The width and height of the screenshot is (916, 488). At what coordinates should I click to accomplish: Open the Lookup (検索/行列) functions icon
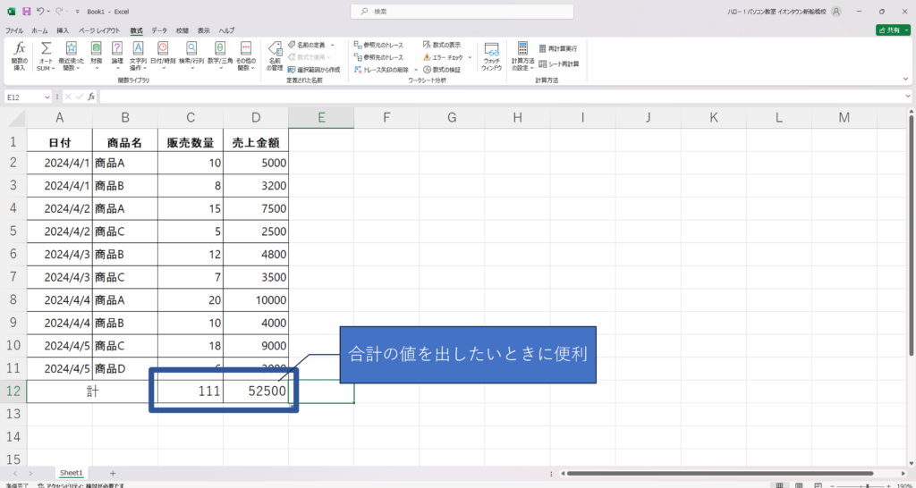[191, 49]
